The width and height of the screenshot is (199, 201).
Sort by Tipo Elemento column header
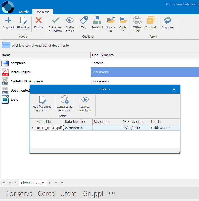tap(145, 55)
